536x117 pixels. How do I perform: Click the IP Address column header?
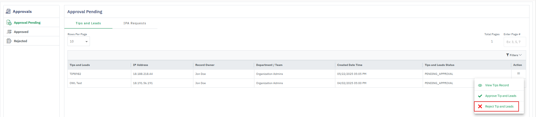pos(141,65)
